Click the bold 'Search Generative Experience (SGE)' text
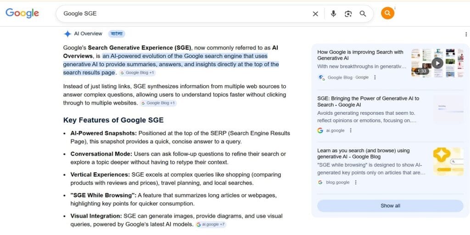The width and height of the screenshot is (470, 235). click(140, 48)
